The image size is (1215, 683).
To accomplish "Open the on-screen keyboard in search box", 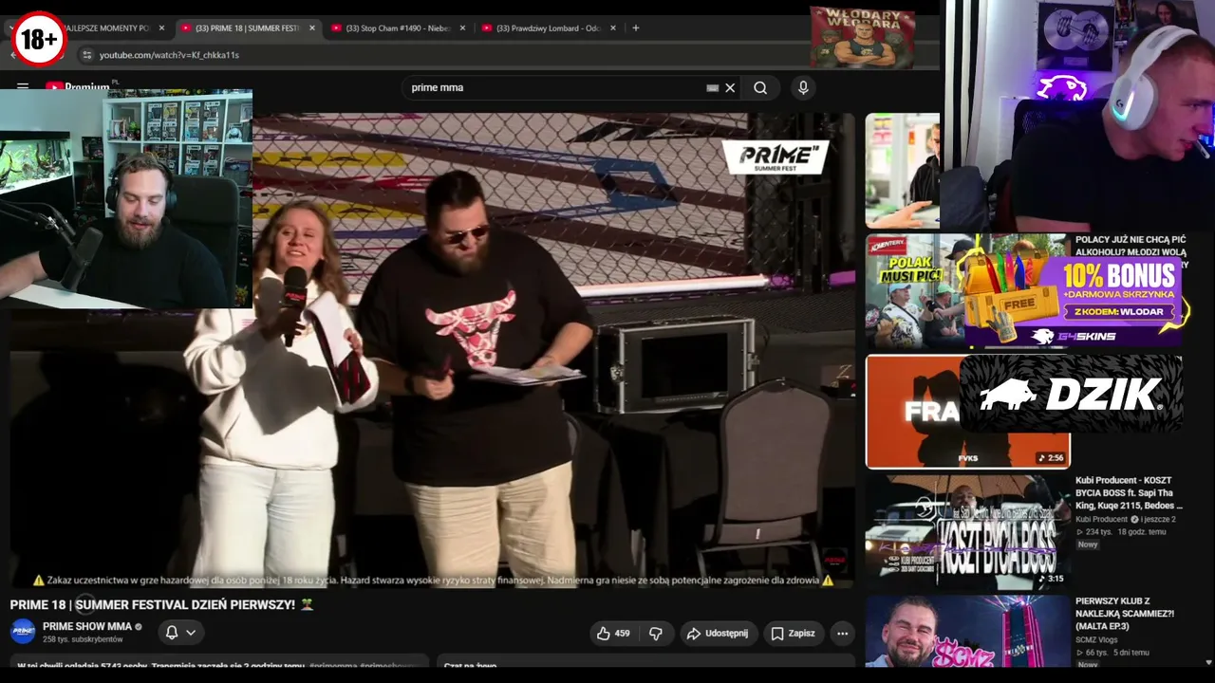I will pyautogui.click(x=712, y=88).
